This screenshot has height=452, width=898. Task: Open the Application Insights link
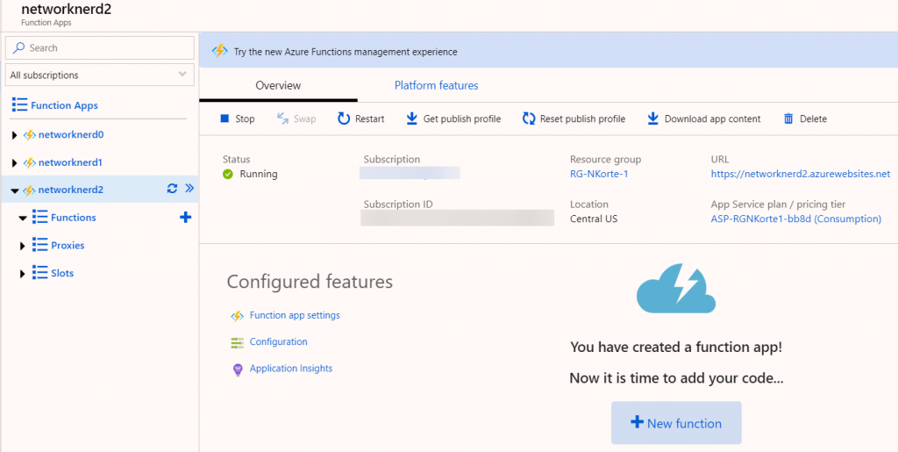pos(291,369)
